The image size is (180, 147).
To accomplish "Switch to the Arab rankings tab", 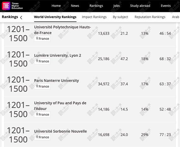I will click(176, 17).
